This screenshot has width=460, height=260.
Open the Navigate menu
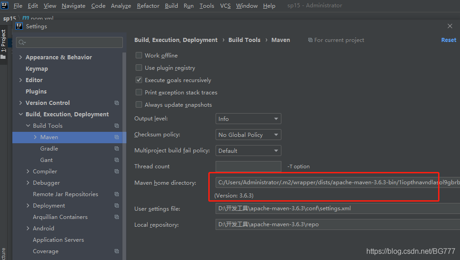(74, 5)
